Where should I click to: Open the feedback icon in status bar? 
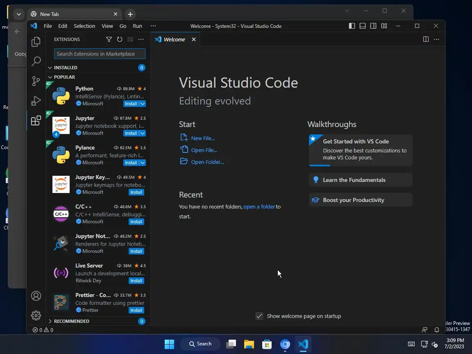pos(424,330)
